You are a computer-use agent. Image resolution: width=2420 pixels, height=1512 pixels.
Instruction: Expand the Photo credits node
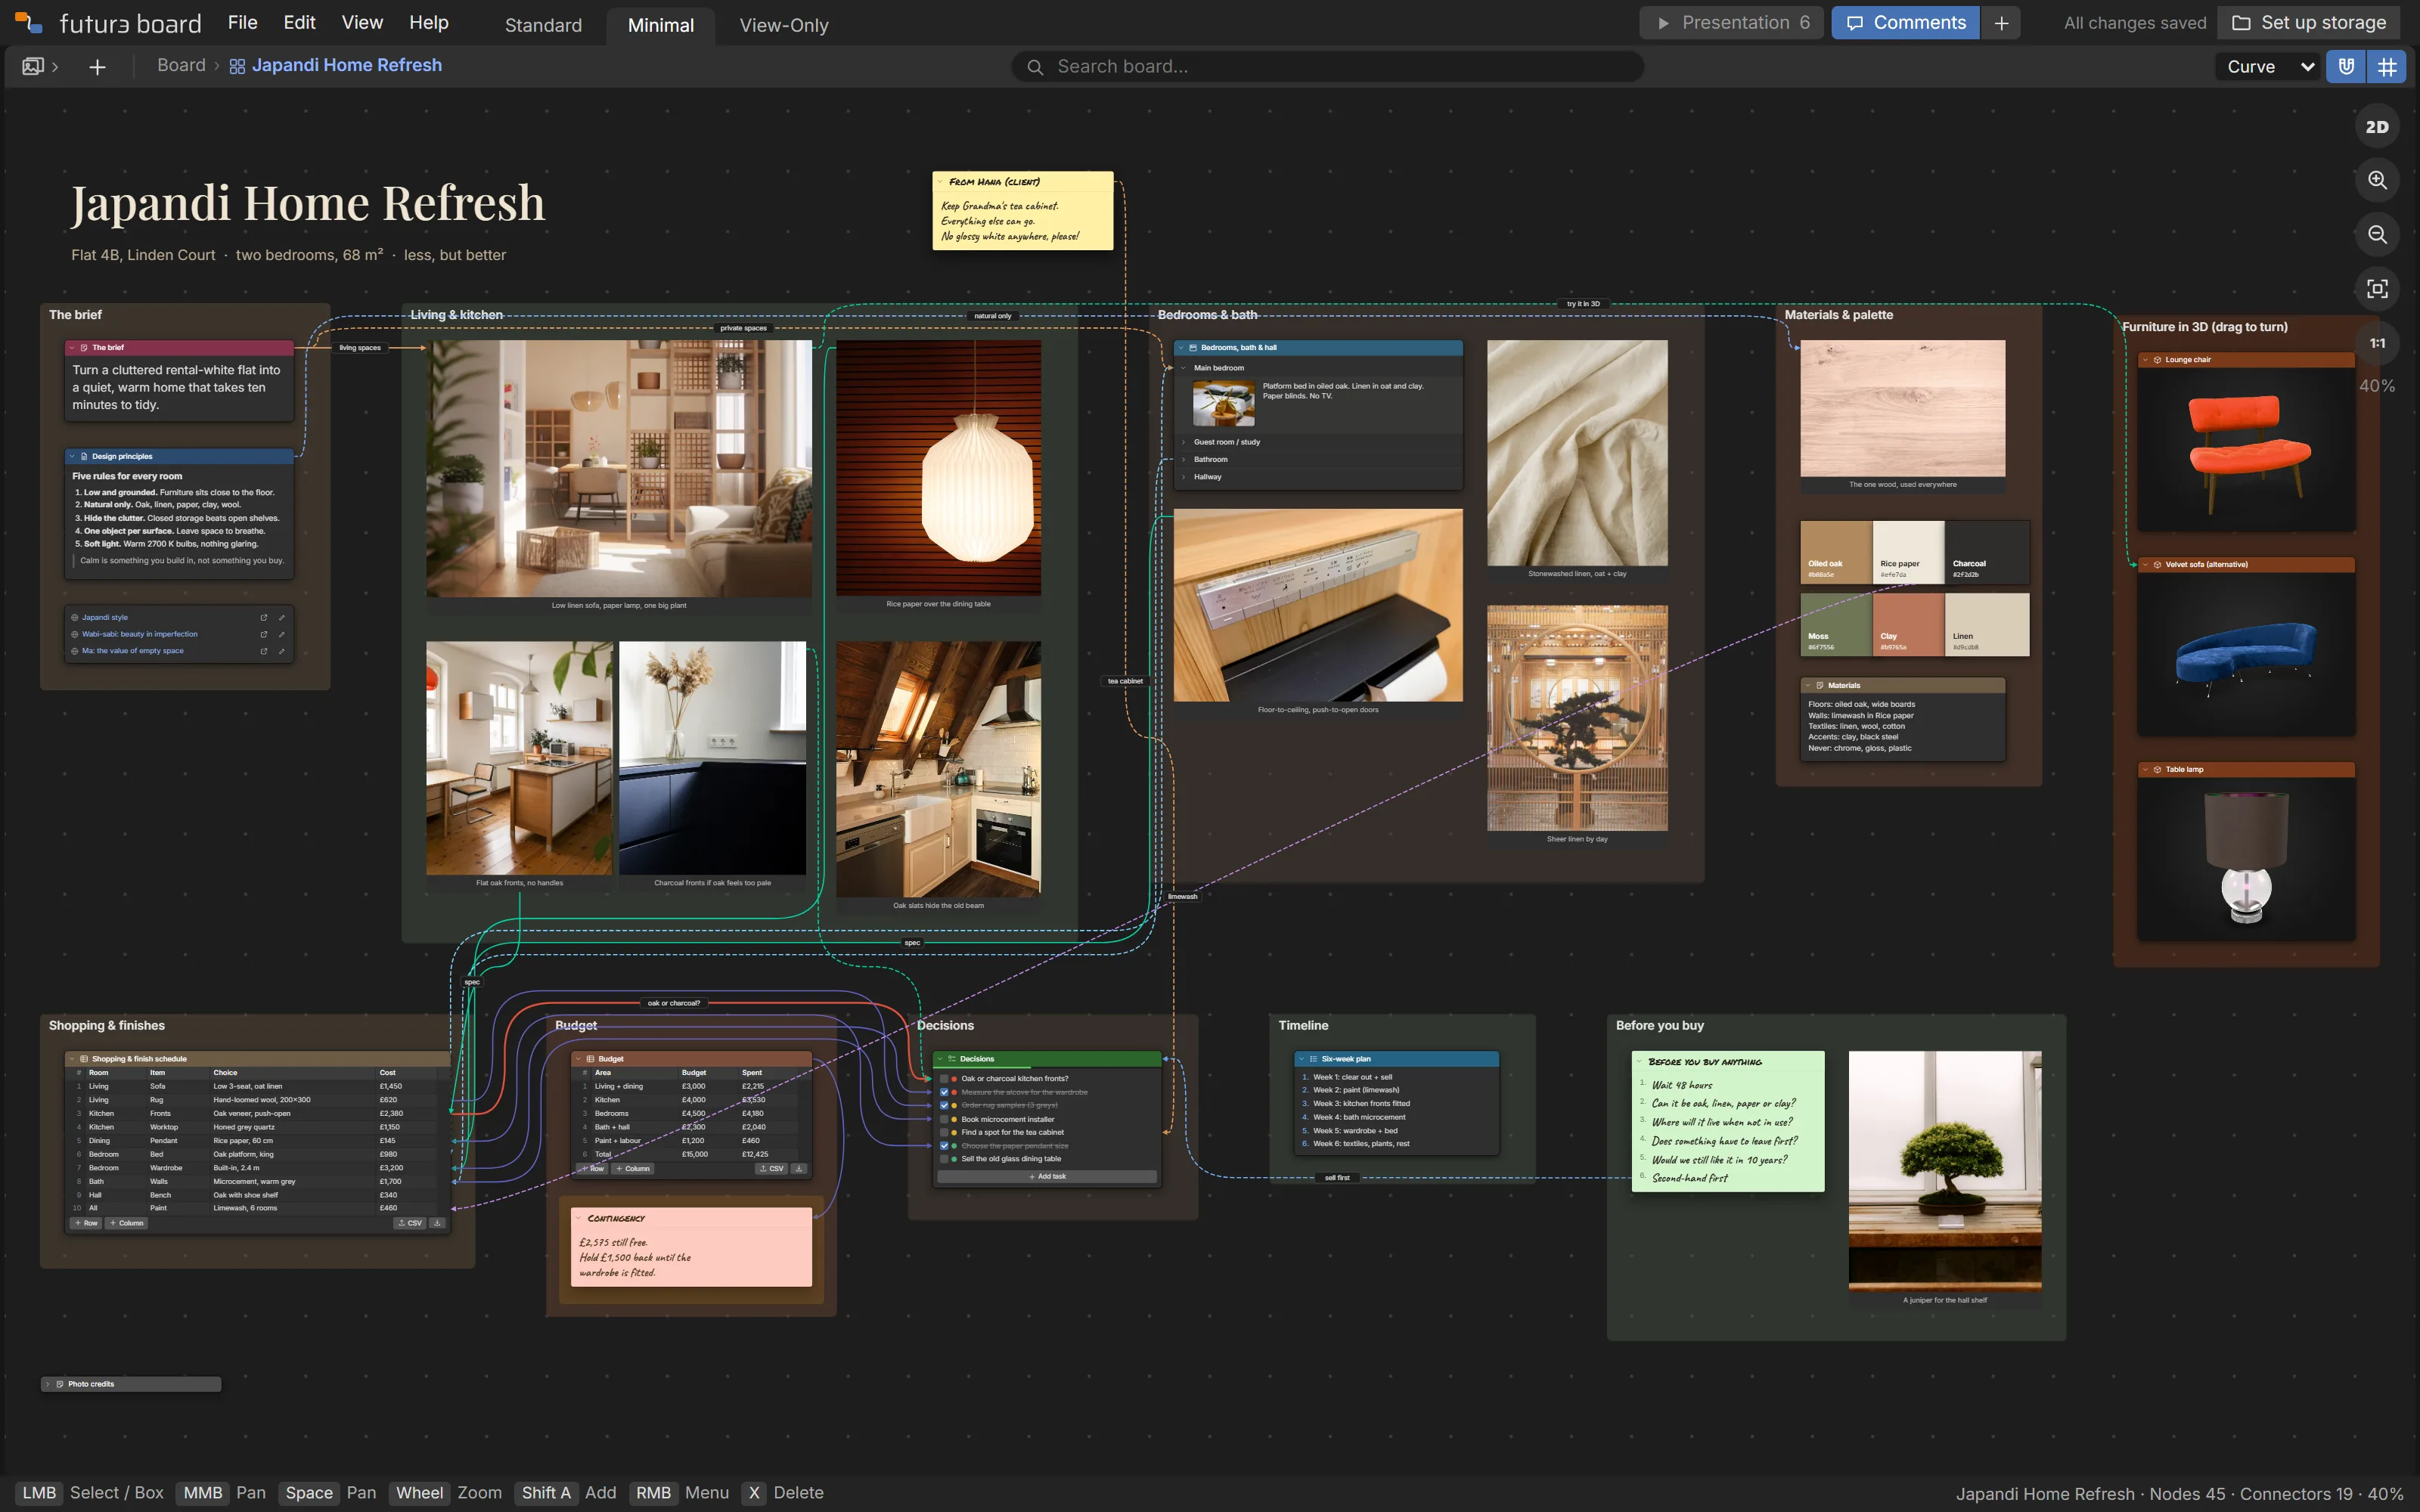[48, 1384]
